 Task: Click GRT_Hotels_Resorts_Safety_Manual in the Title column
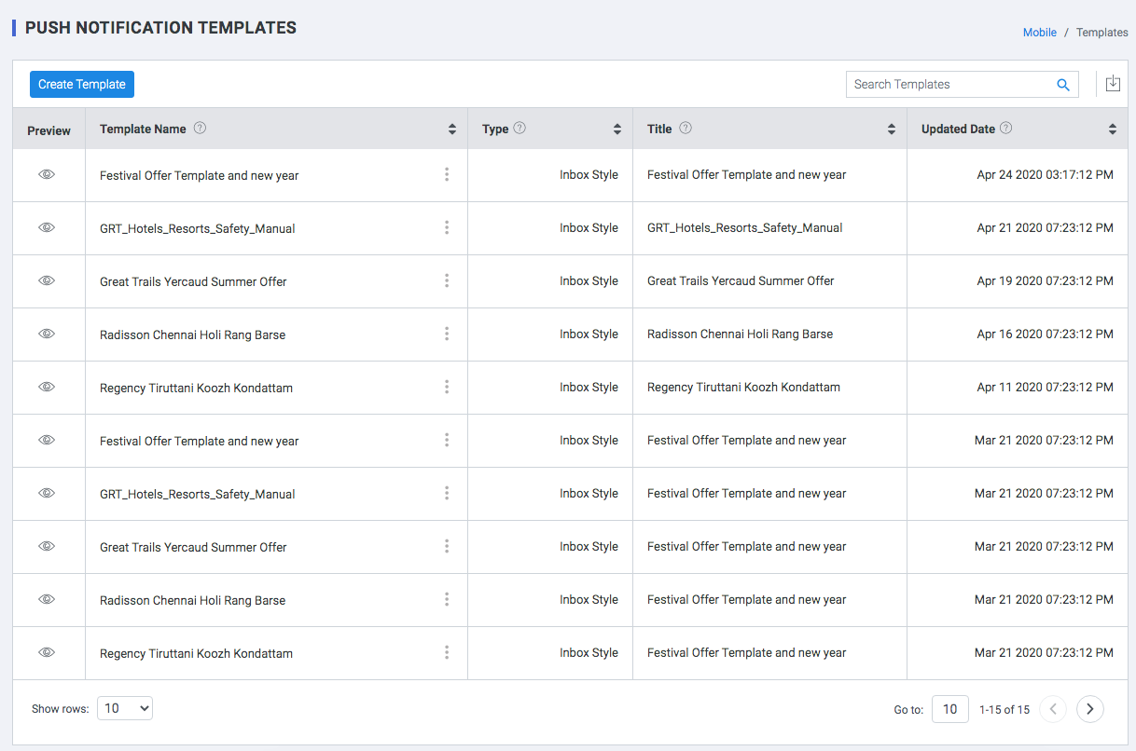745,228
